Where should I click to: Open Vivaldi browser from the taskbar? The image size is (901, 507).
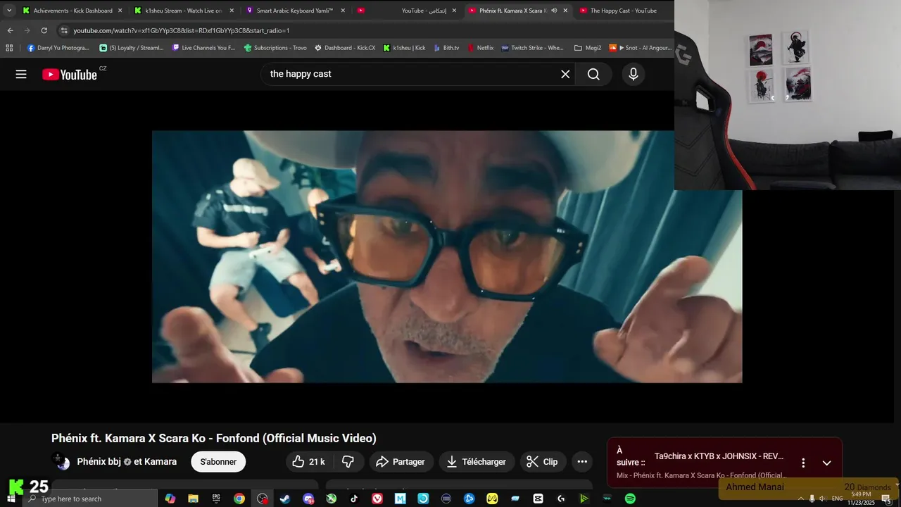[x=377, y=499]
